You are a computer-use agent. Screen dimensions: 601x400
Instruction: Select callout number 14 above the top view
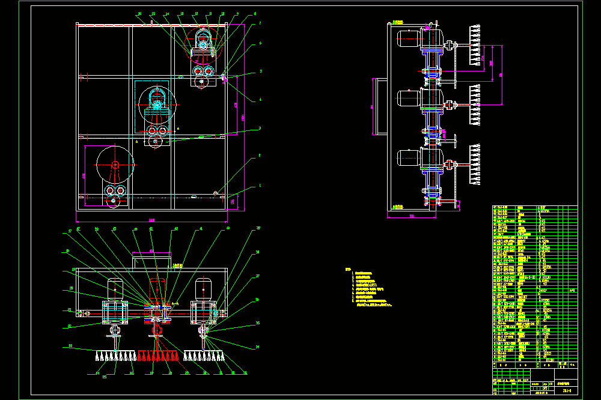click(x=167, y=14)
